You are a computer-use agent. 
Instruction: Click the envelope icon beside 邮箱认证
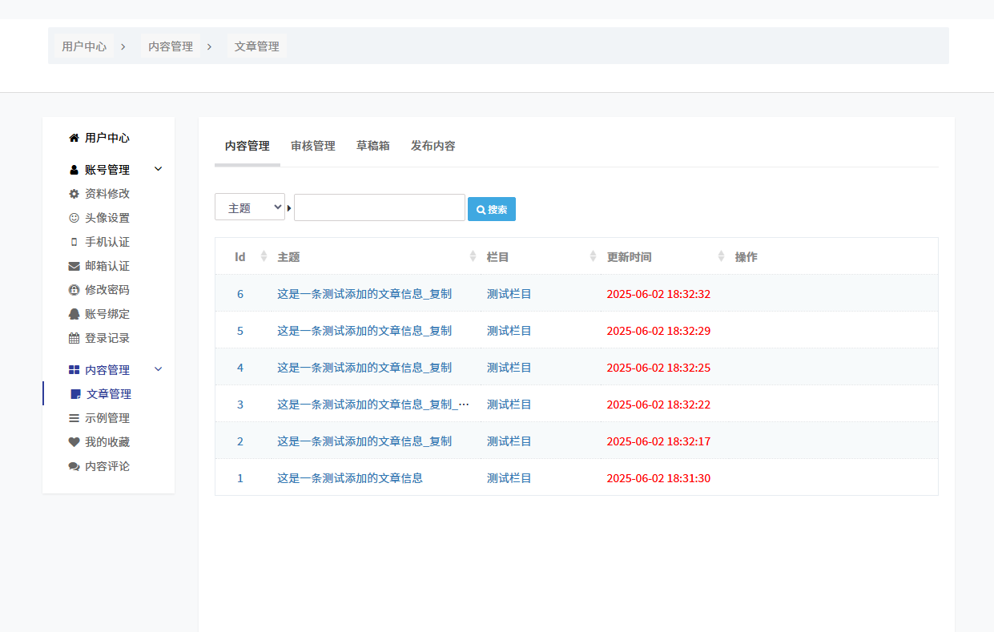(74, 266)
